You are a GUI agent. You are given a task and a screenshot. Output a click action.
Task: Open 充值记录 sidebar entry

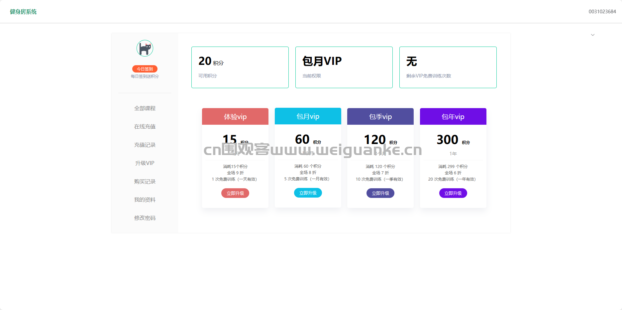pos(145,145)
